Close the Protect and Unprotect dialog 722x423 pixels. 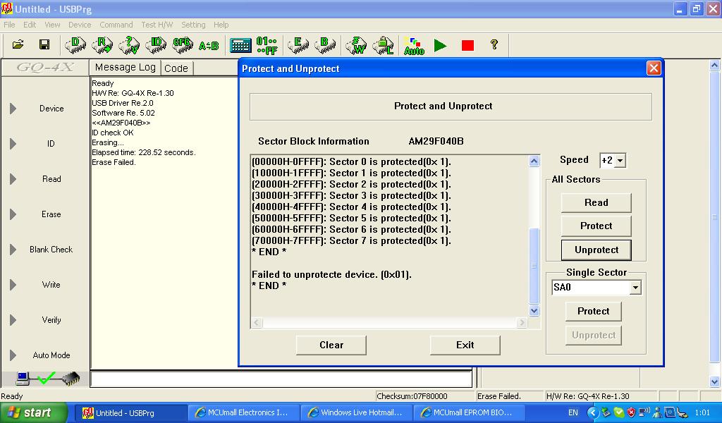[x=654, y=68]
